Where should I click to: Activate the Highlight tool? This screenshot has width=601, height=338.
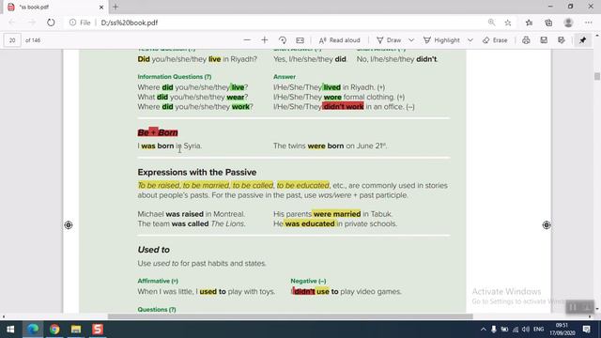point(441,40)
